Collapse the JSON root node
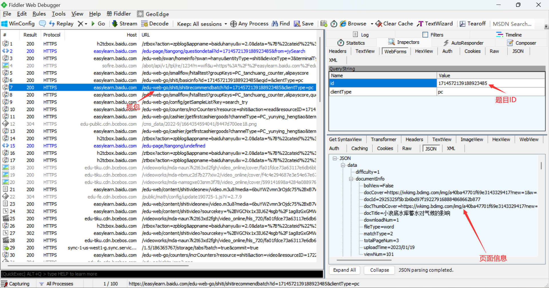This screenshot has width=549, height=288. [x=335, y=158]
